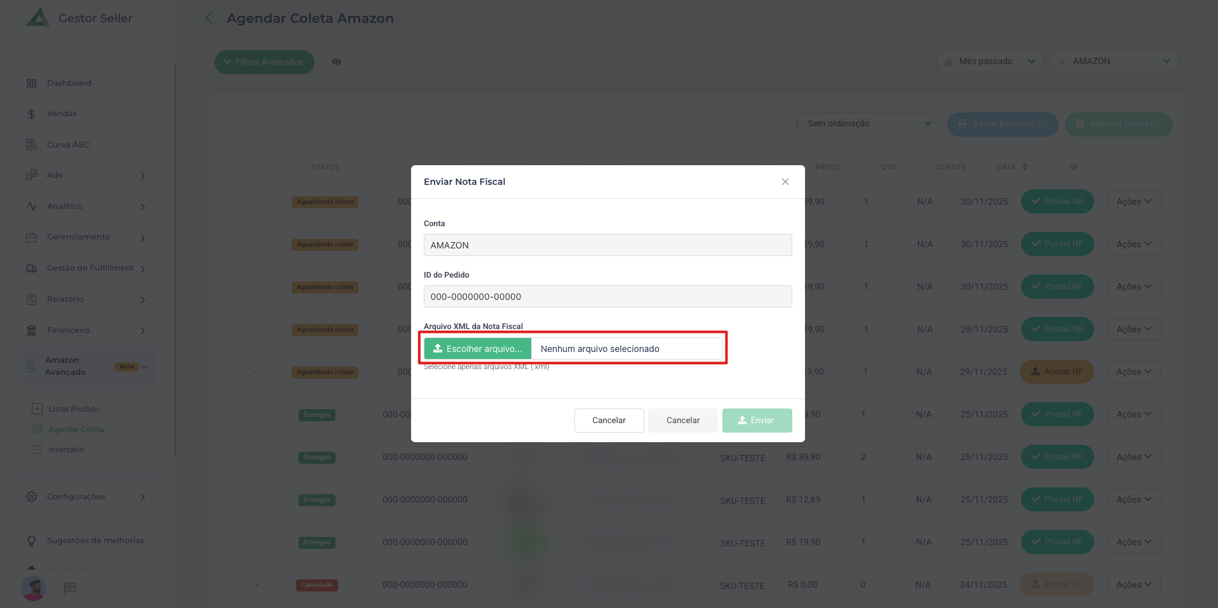This screenshot has height=608, width=1218.
Task: Click the ID do Pedido input field
Action: pos(607,297)
